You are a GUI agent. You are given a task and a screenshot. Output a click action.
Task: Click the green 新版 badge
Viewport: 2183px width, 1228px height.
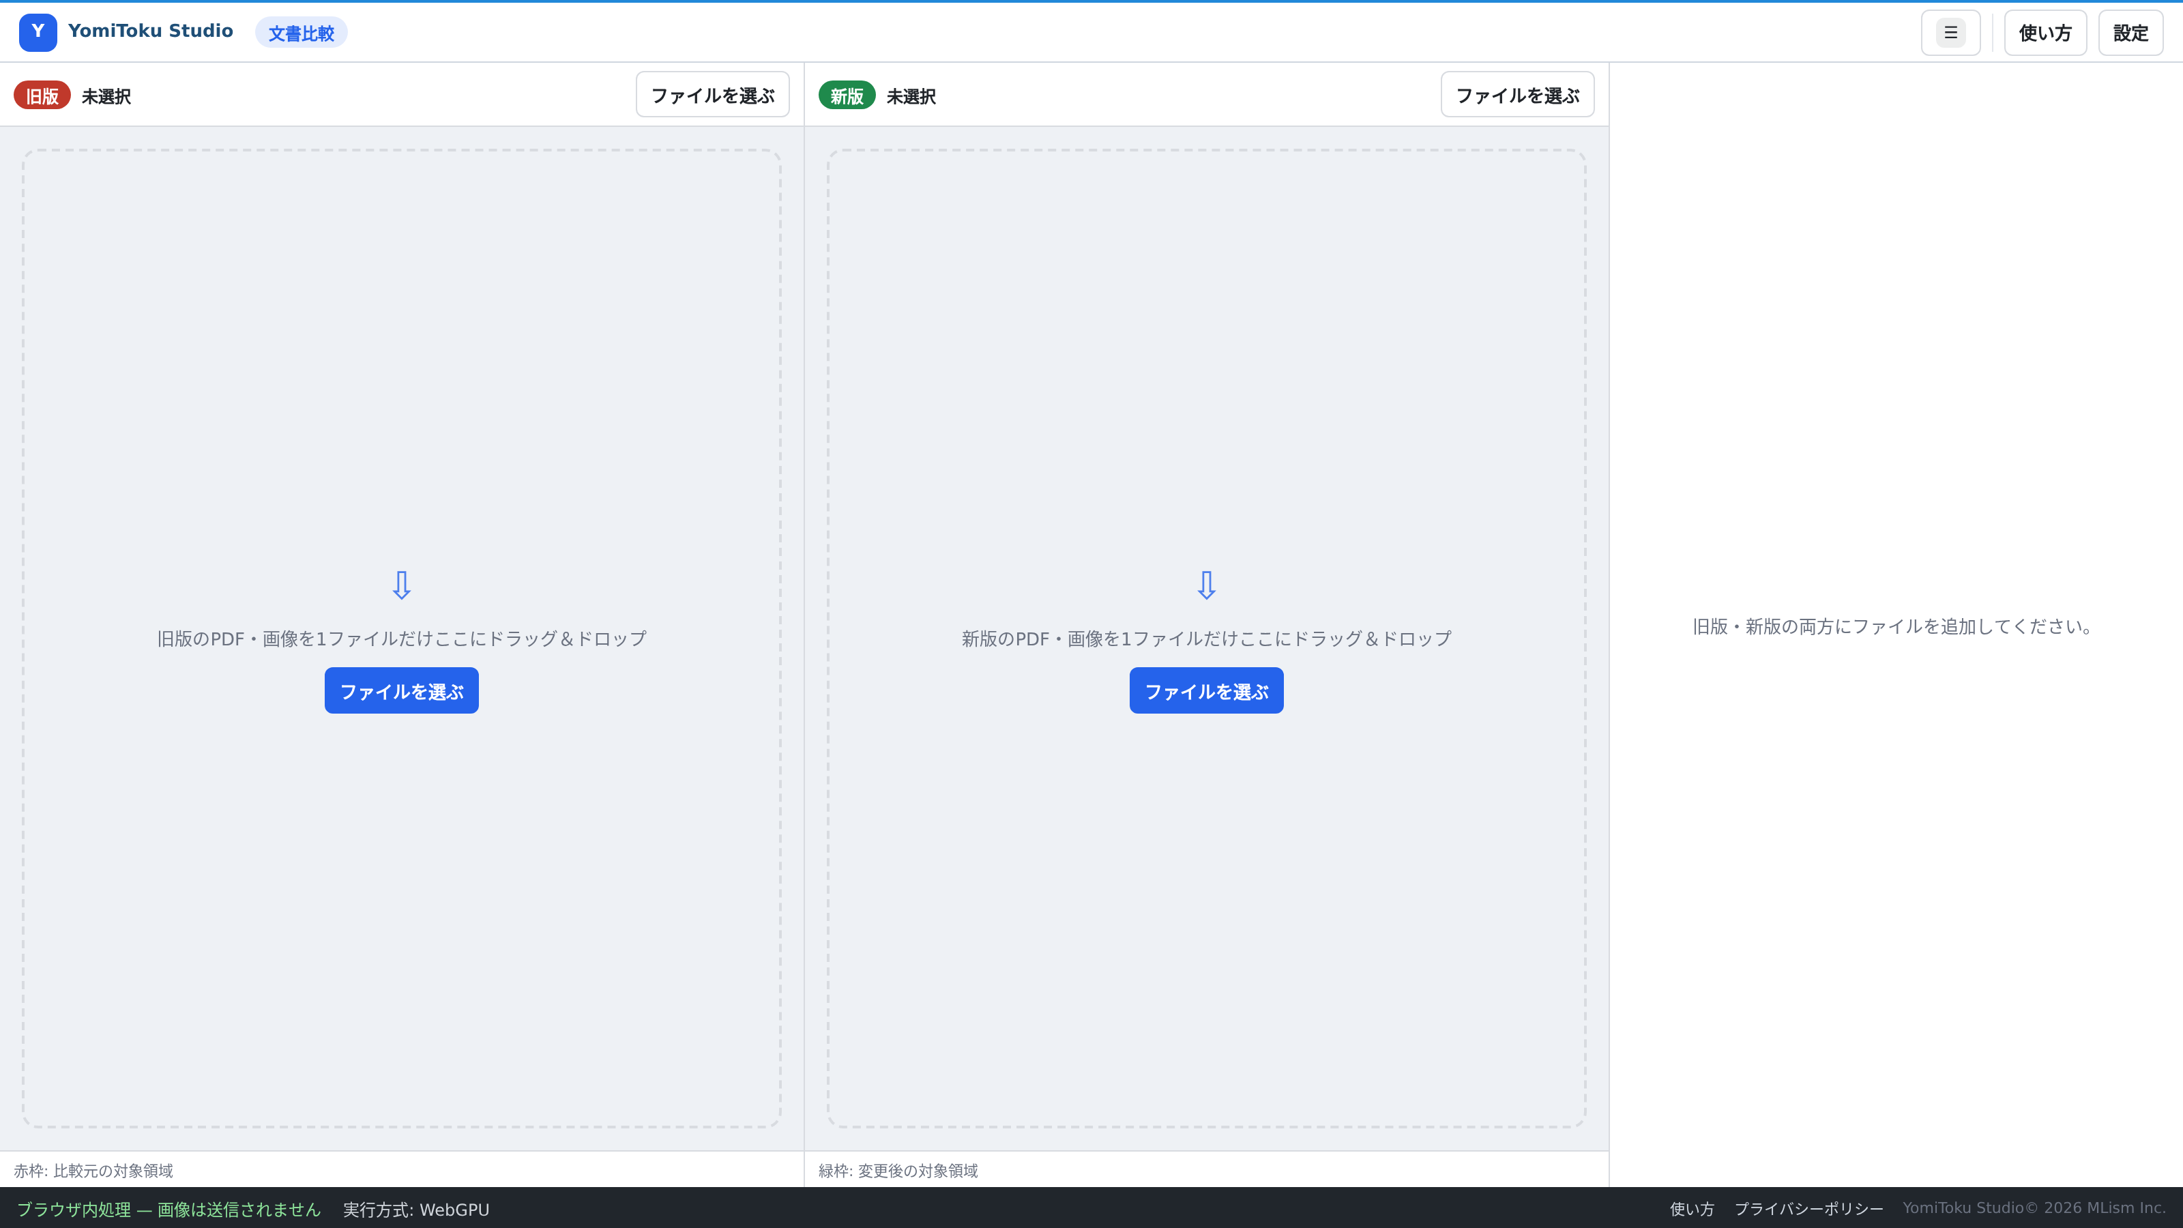[847, 96]
